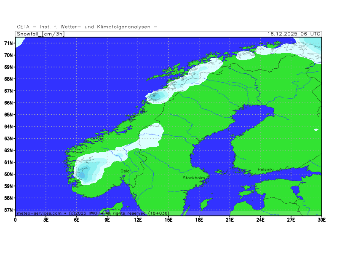Screen dimensions: 337x253
Task: Select the Stockholm city label
Action: pyautogui.click(x=194, y=178)
